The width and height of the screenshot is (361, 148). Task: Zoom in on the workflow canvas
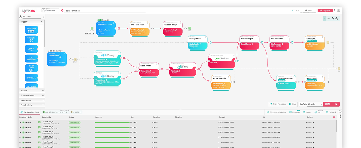pyautogui.click(x=333, y=19)
